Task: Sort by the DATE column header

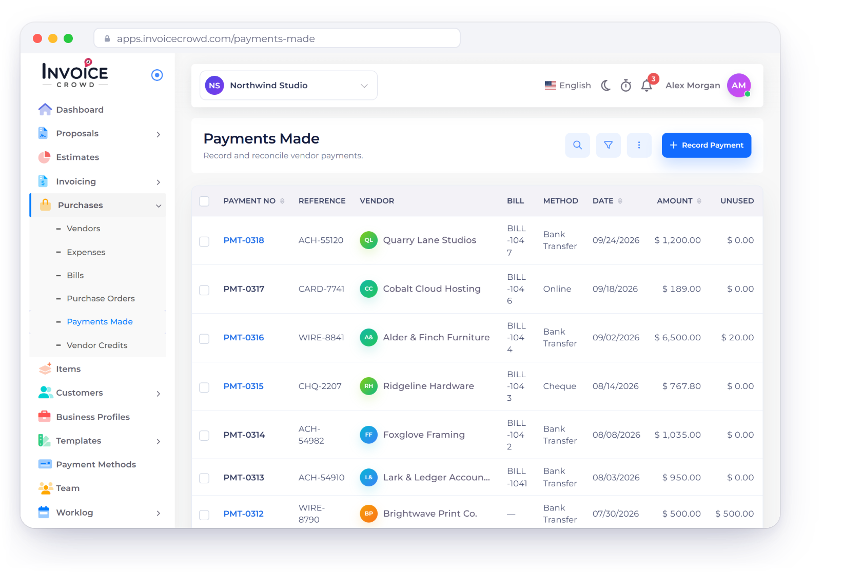Action: pos(608,201)
